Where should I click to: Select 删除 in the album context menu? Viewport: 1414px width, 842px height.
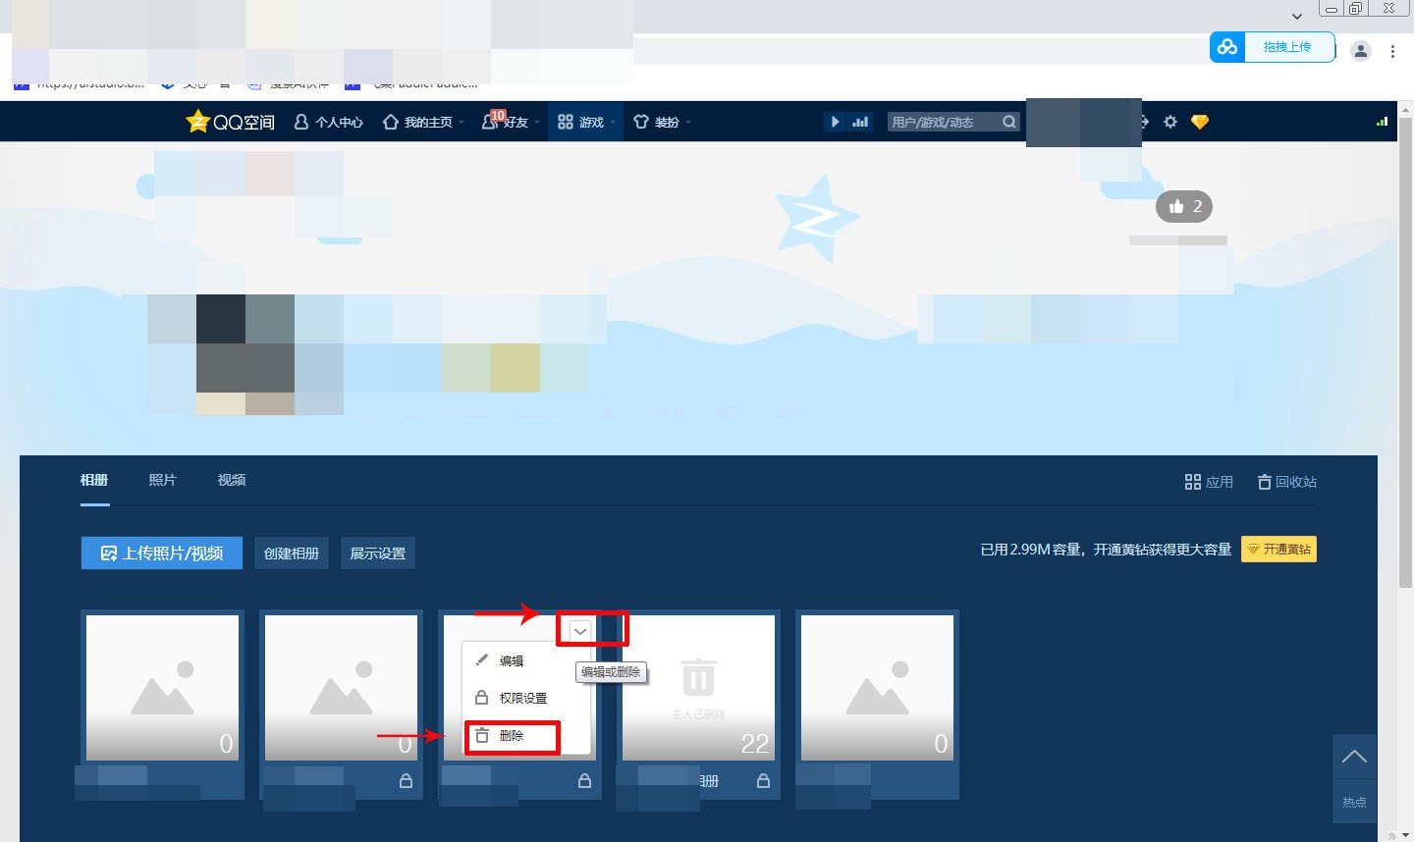click(511, 736)
